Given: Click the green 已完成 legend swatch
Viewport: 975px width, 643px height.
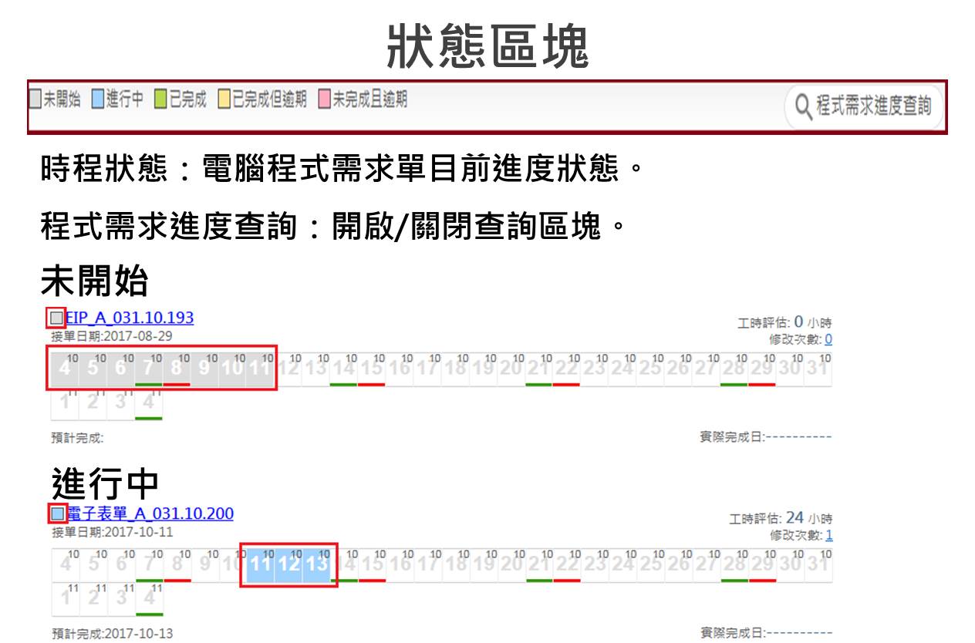Looking at the screenshot, I should click(160, 99).
